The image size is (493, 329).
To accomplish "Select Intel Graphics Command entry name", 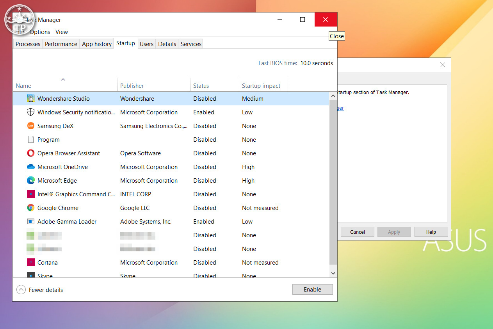I will (x=76, y=194).
